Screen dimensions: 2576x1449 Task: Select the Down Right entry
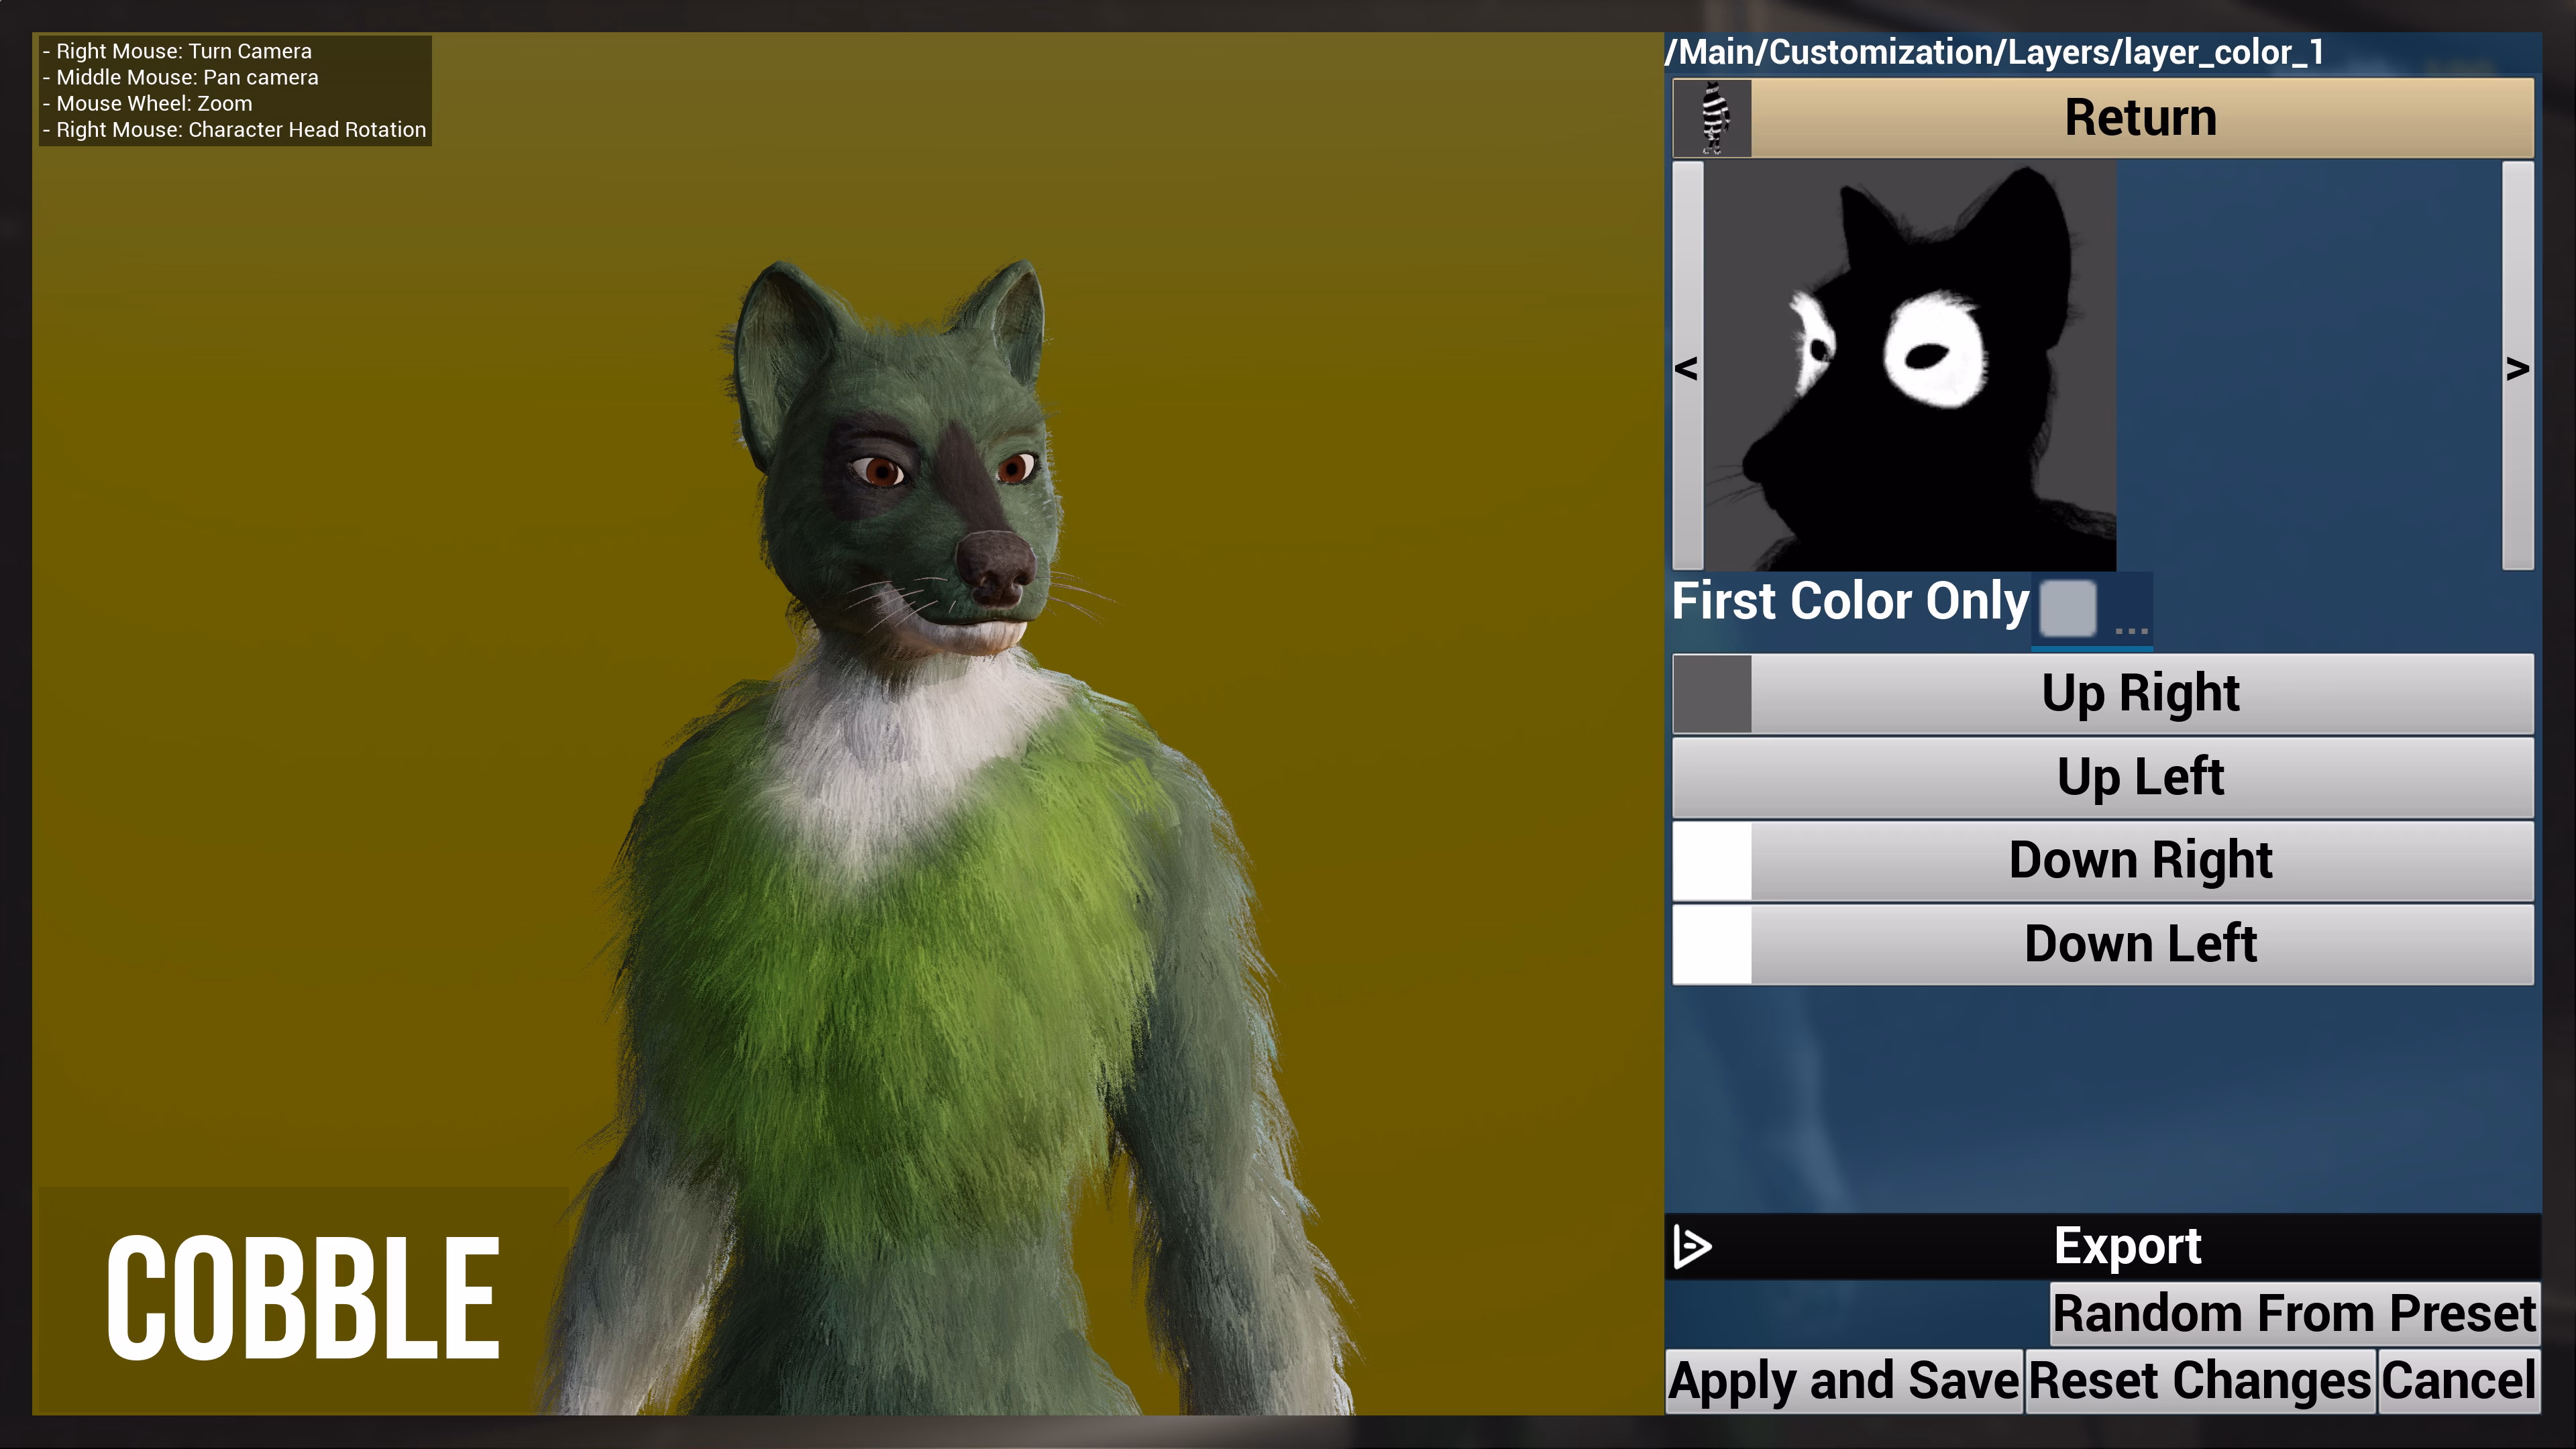coord(2140,860)
